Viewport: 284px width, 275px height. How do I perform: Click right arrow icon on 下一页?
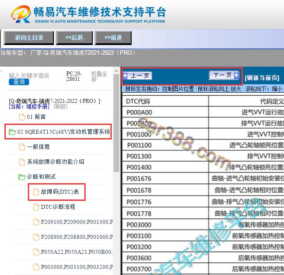click(x=237, y=75)
